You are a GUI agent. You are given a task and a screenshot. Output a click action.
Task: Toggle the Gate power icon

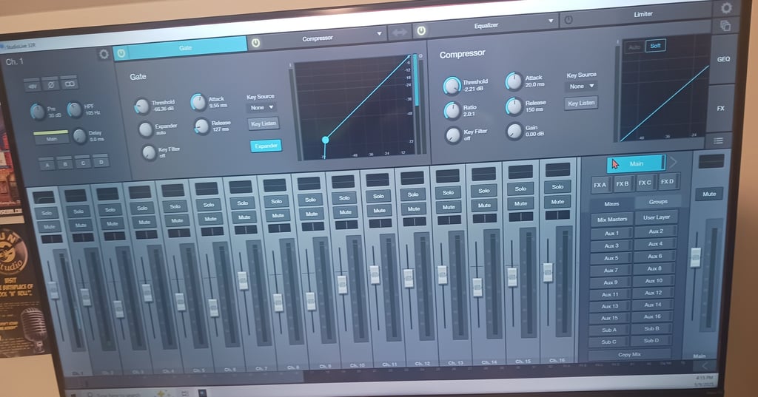(x=121, y=52)
